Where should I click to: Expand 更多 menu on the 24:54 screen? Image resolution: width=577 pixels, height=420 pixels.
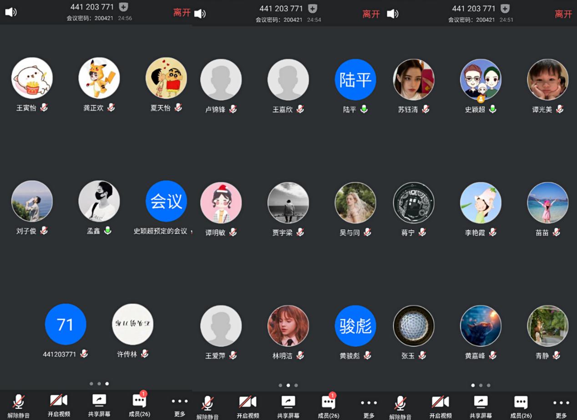[x=369, y=406]
